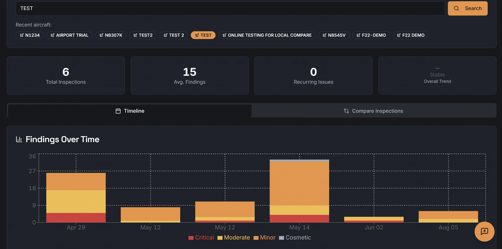
Task: Pick the TEST 2 aircraft chip
Action: click(x=174, y=35)
